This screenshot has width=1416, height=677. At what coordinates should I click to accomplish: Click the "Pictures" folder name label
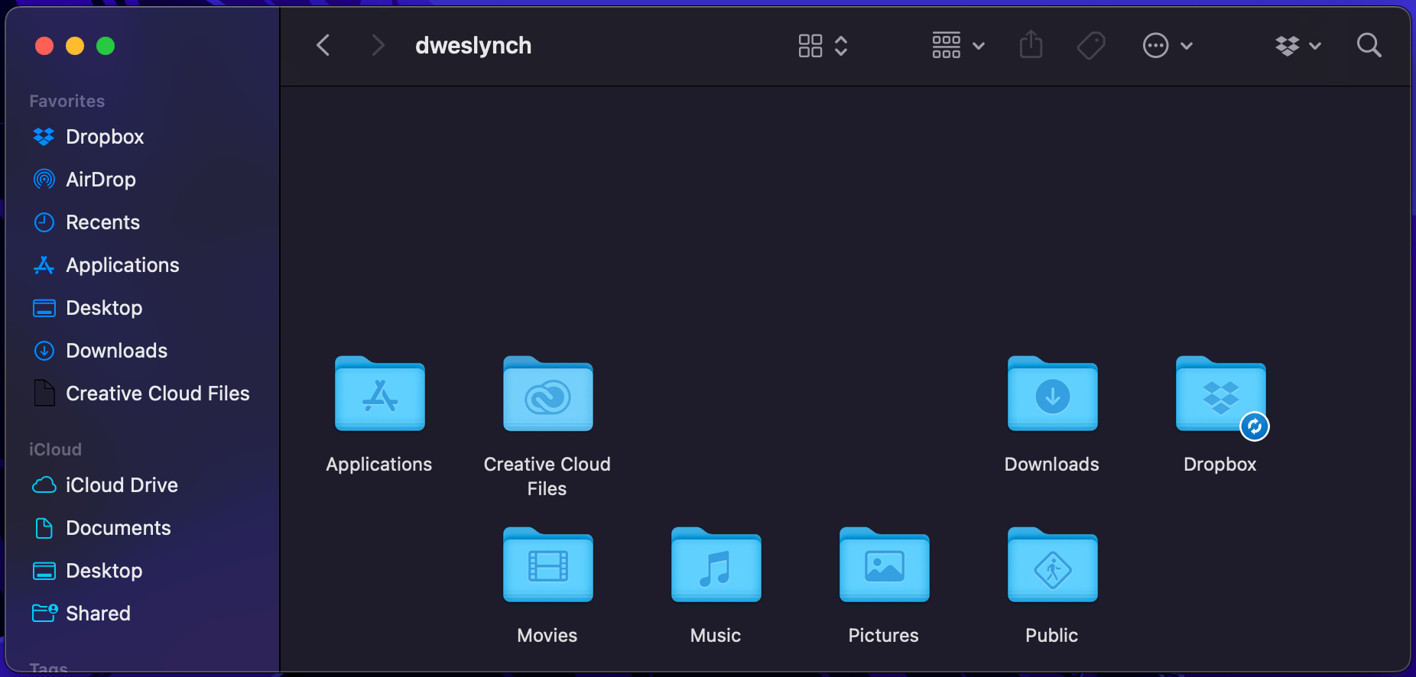(x=884, y=635)
